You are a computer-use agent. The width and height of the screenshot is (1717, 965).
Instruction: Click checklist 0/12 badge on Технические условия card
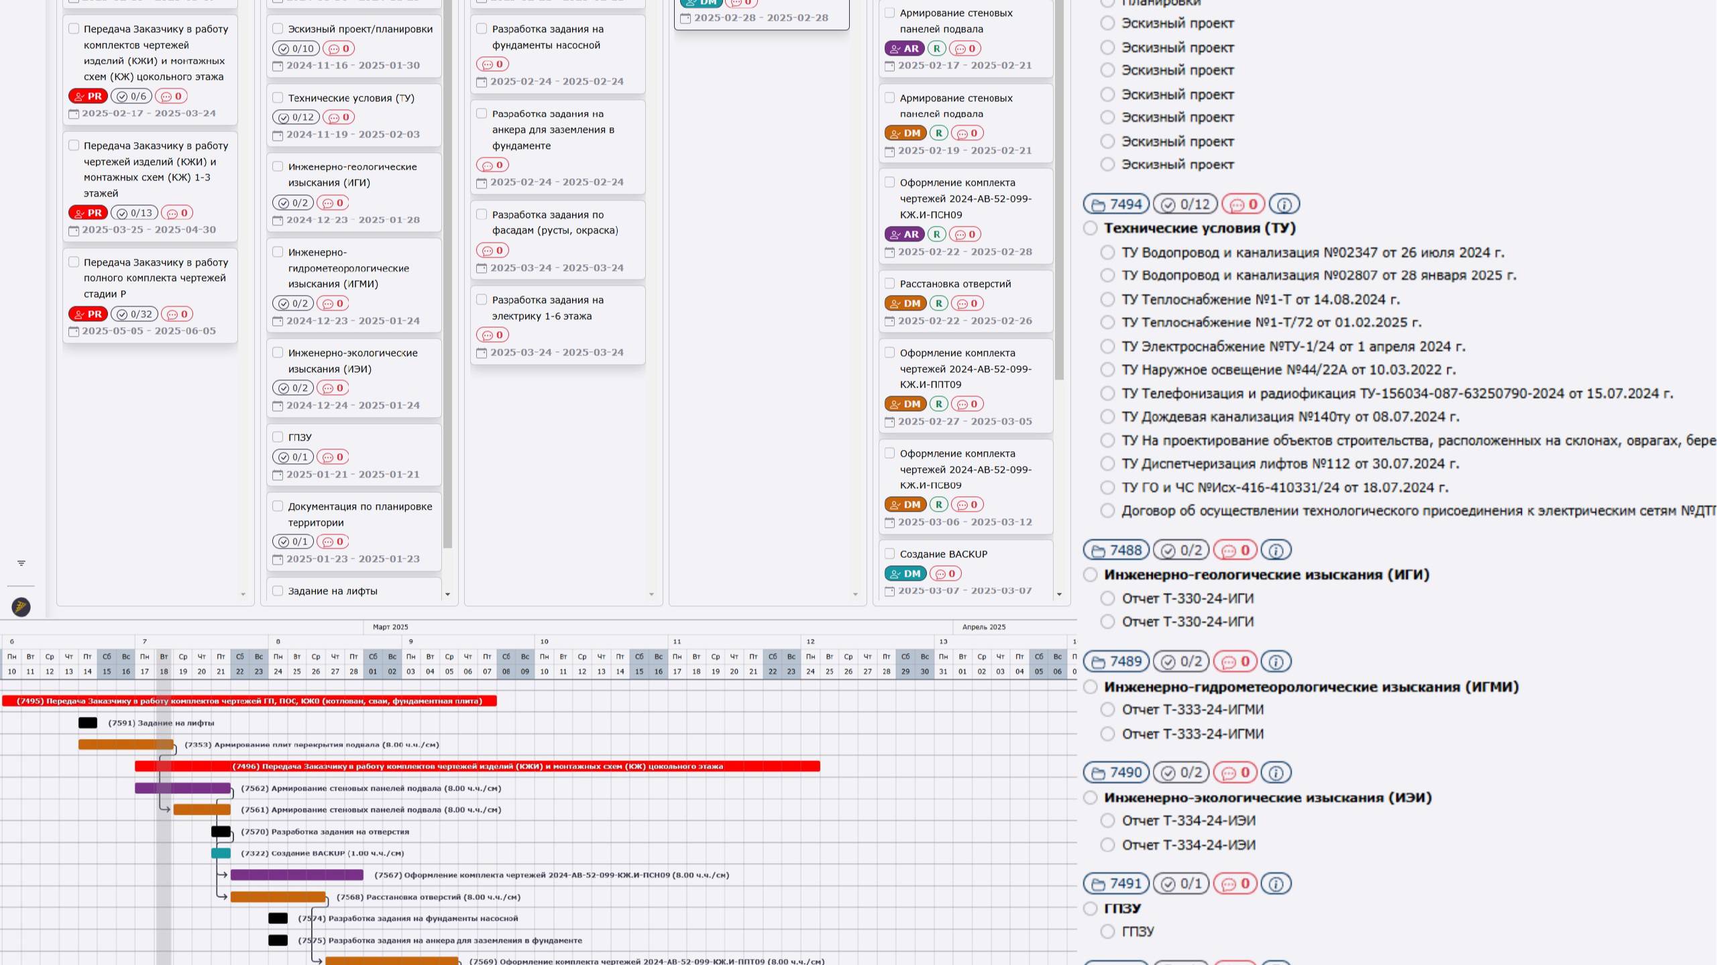(x=296, y=117)
